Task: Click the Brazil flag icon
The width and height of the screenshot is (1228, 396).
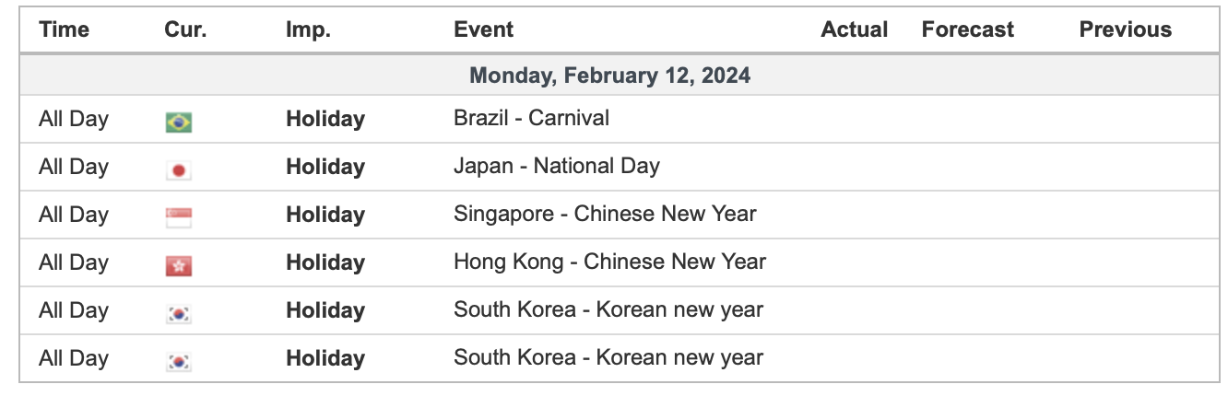Action: 179,122
